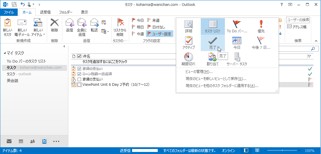Click the ユーザー設定 flag button
Screen dimensions: 321x154
coord(160,34)
